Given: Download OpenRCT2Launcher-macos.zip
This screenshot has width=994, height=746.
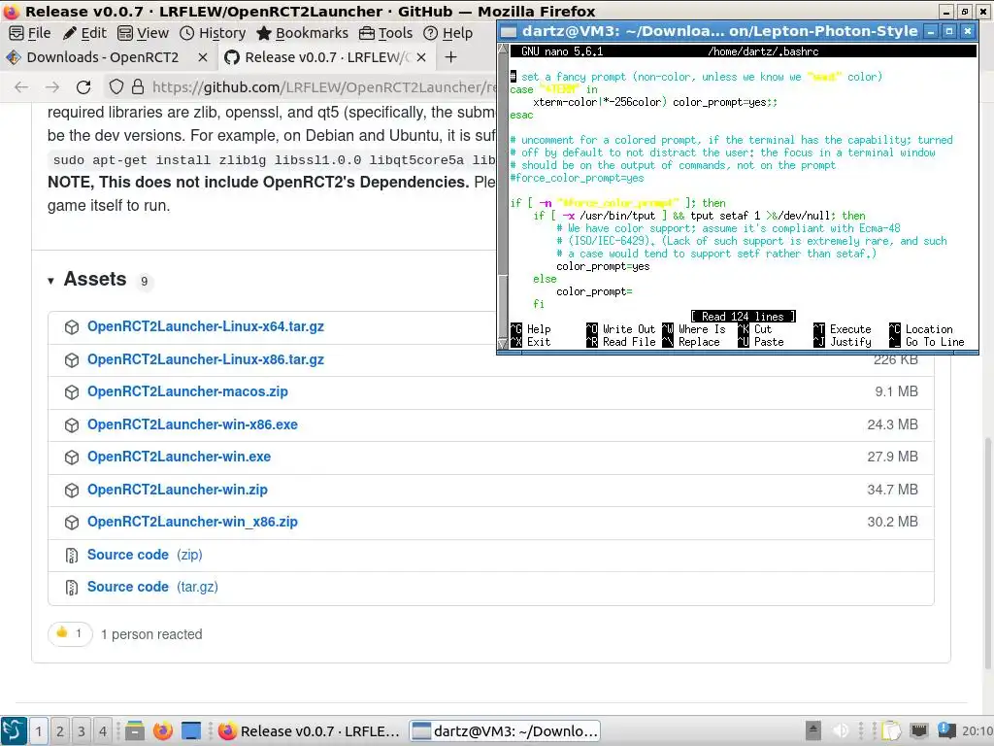Looking at the screenshot, I should tap(187, 391).
